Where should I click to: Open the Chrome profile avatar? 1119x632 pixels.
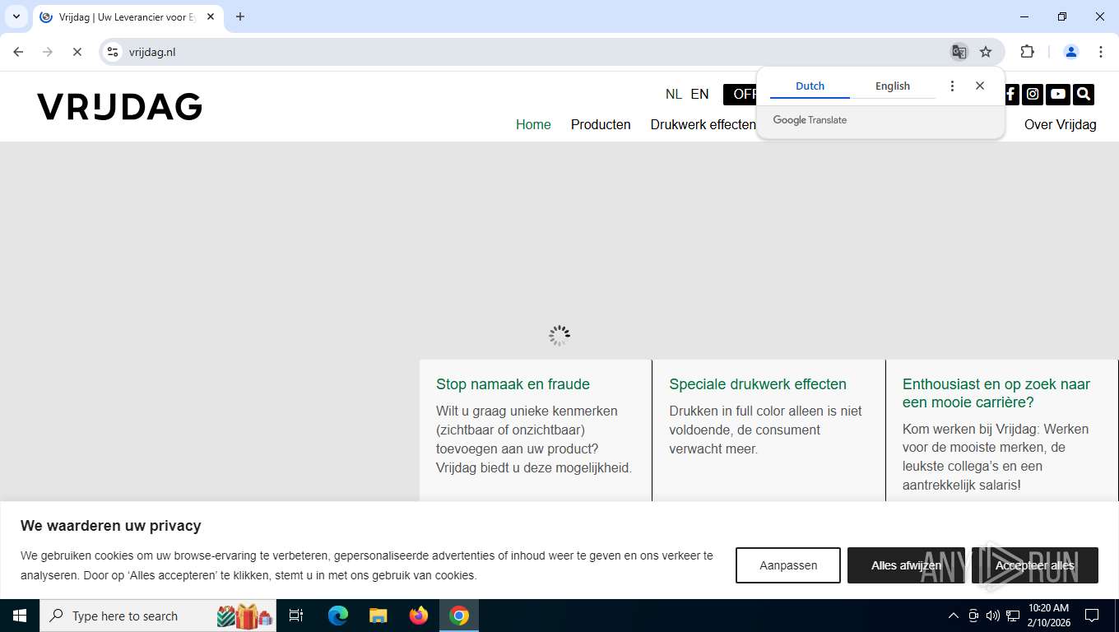tap(1070, 52)
